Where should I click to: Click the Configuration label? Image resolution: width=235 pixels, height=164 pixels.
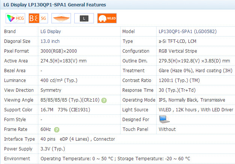click(136, 51)
